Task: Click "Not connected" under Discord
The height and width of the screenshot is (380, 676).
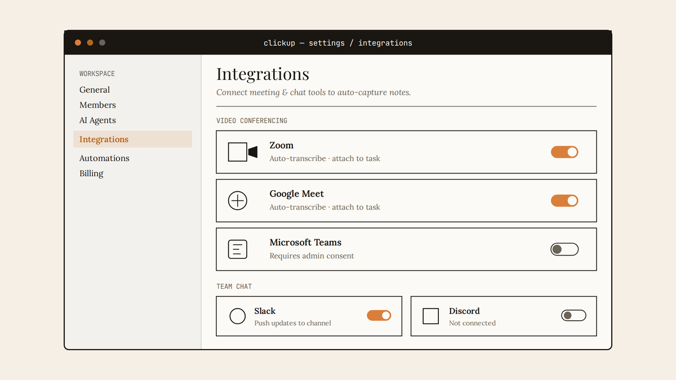Action: [472, 323]
